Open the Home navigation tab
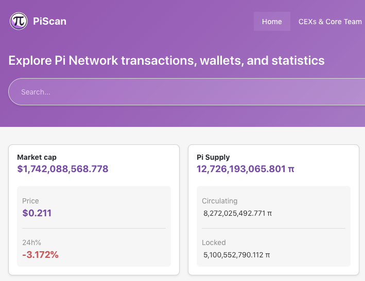 coord(272,22)
